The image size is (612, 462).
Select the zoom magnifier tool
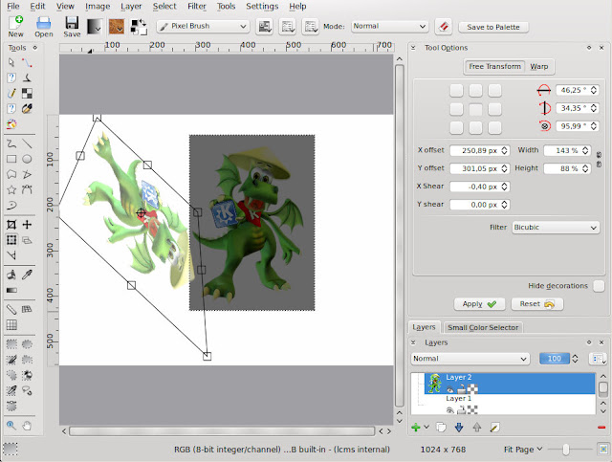pos(11,426)
